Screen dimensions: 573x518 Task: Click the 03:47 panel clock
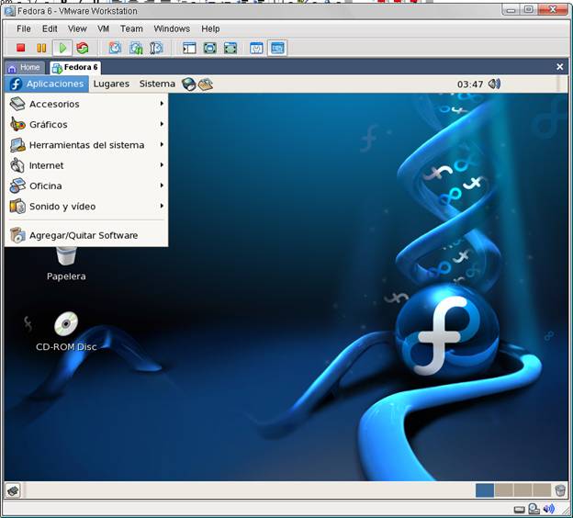pyautogui.click(x=470, y=84)
